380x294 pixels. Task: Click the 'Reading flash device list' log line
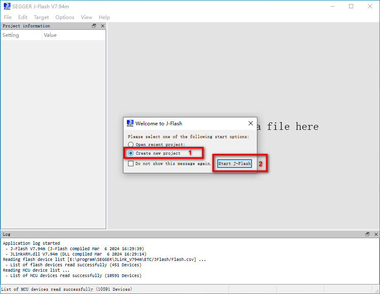(x=104, y=260)
